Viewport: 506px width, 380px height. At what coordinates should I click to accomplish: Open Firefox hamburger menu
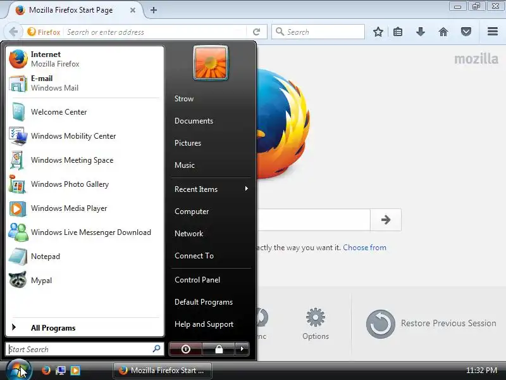tap(493, 31)
